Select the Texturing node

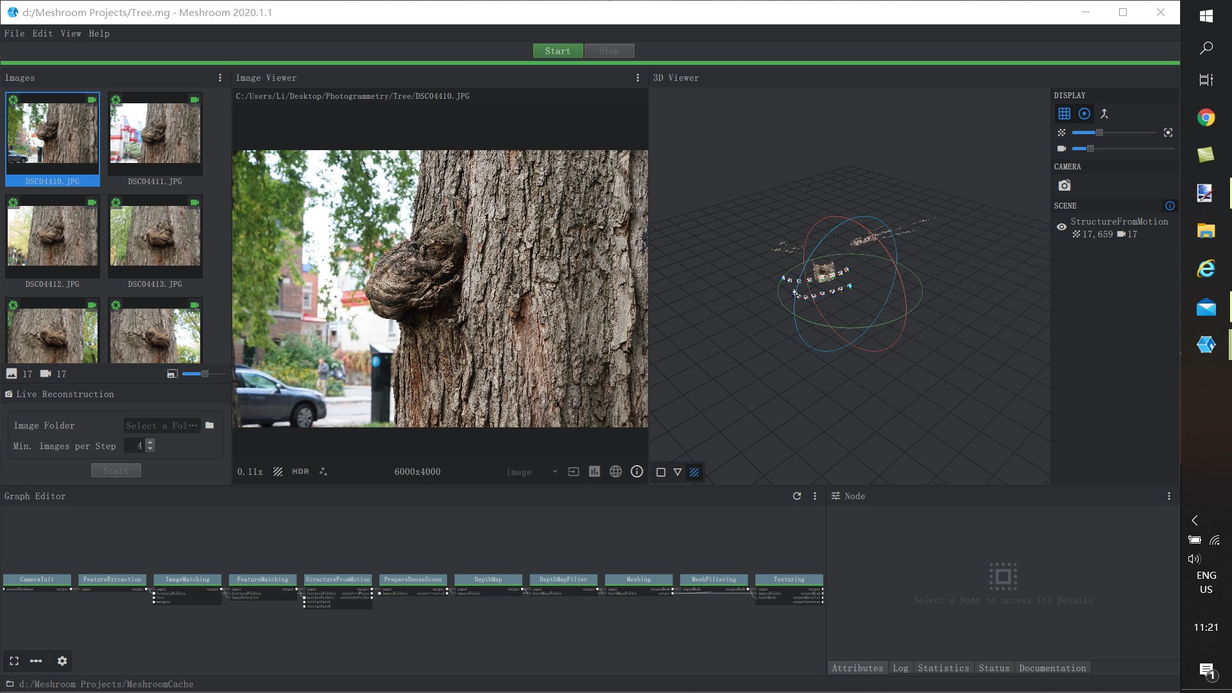click(x=789, y=579)
